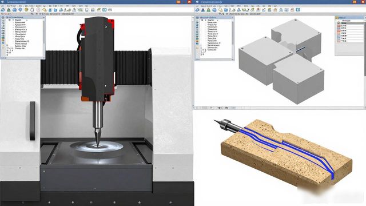Click the blue cloud icon starting the right window toolbar

(197, 10)
